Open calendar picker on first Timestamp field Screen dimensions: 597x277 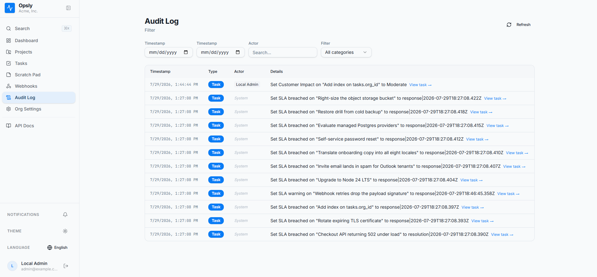186,52
